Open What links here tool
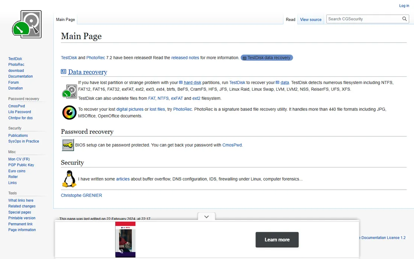Viewport: 414px width, 259px height. click(21, 200)
